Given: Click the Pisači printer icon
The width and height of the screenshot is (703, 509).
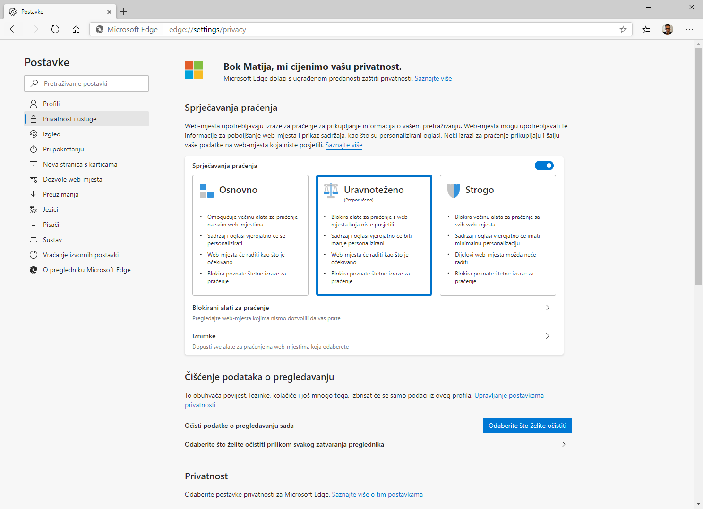Looking at the screenshot, I should click(34, 225).
